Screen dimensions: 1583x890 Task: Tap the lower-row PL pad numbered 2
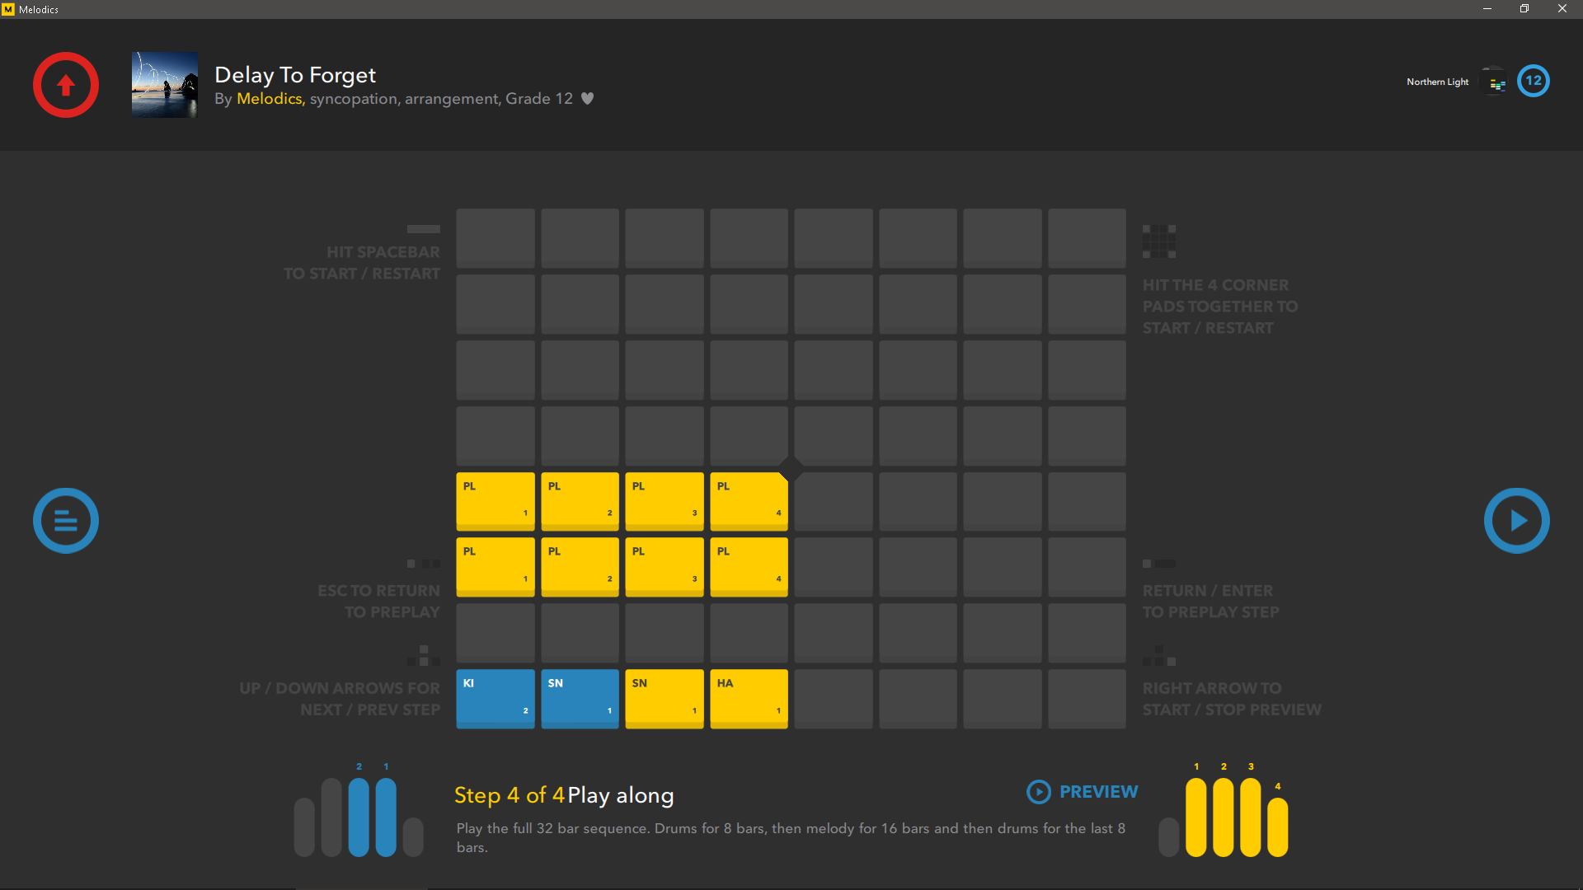[x=580, y=566]
